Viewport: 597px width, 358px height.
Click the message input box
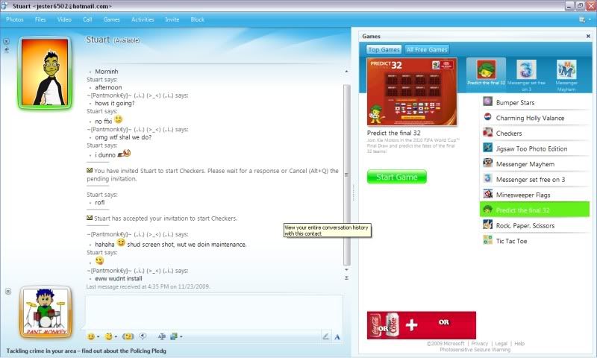[214, 312]
